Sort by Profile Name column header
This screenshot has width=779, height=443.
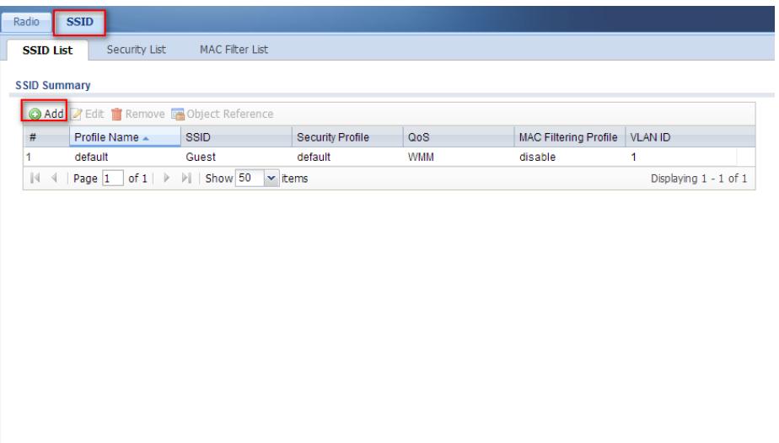coord(125,137)
